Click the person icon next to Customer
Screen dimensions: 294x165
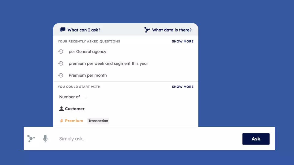pyautogui.click(x=61, y=109)
